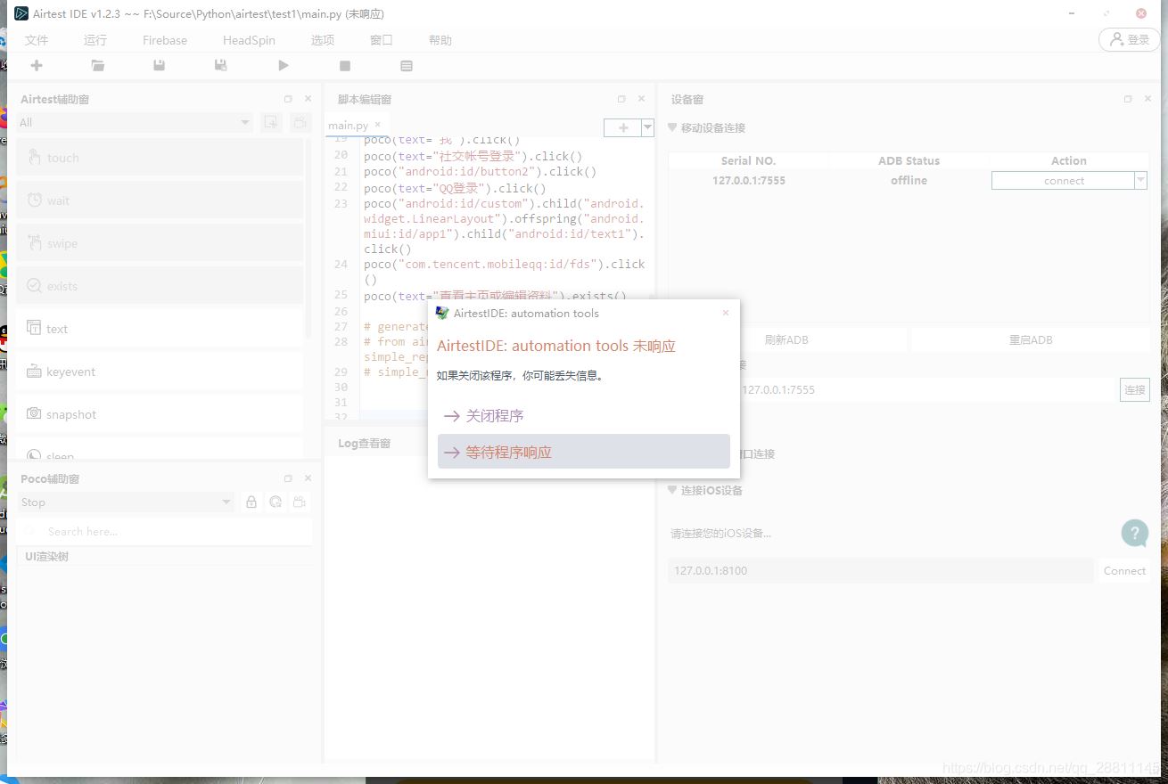
Task: Float the Airtest辅助窗 panel
Action: coord(288,99)
